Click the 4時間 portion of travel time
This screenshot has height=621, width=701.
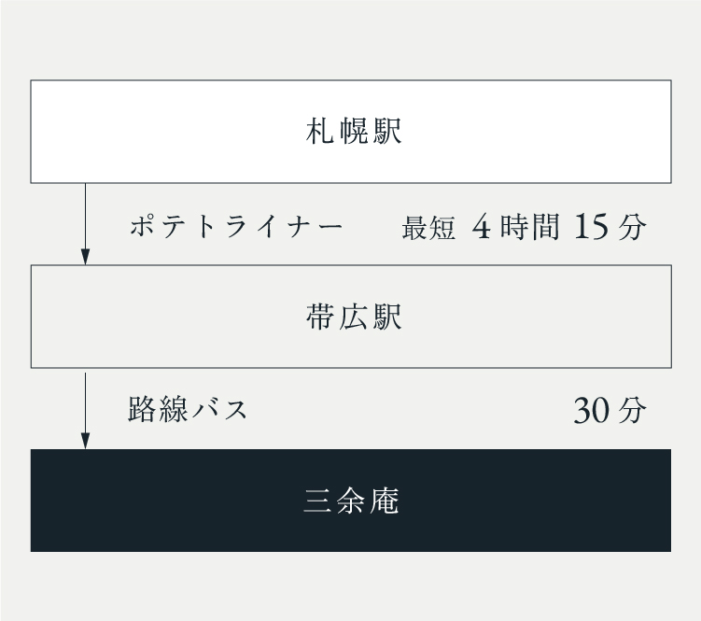515,226
